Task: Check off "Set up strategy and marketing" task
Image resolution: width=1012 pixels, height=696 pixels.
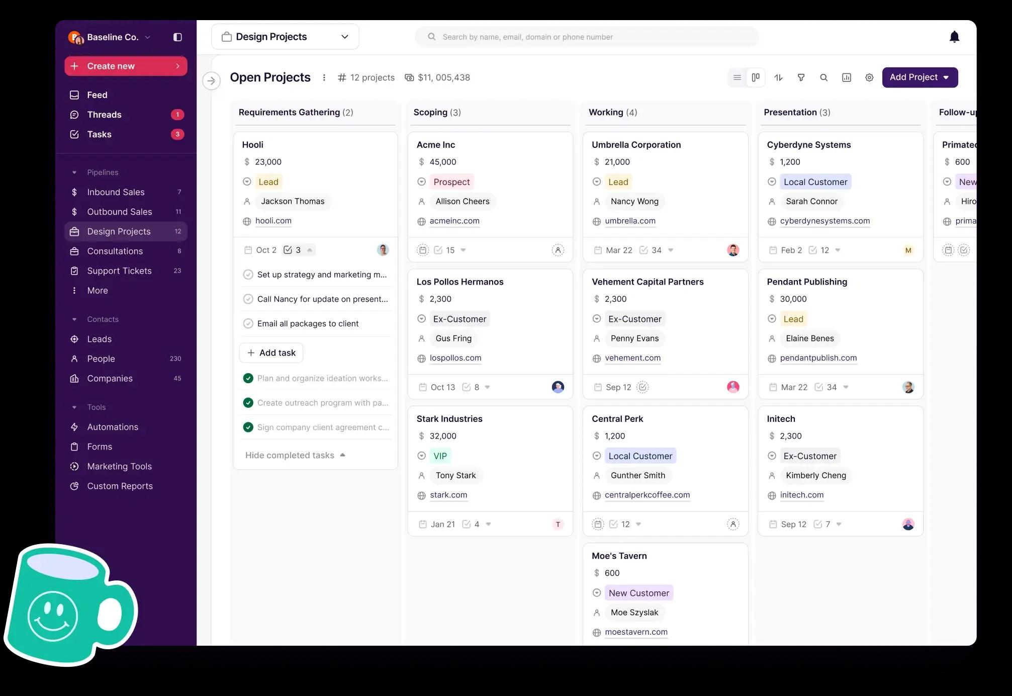Action: point(248,275)
